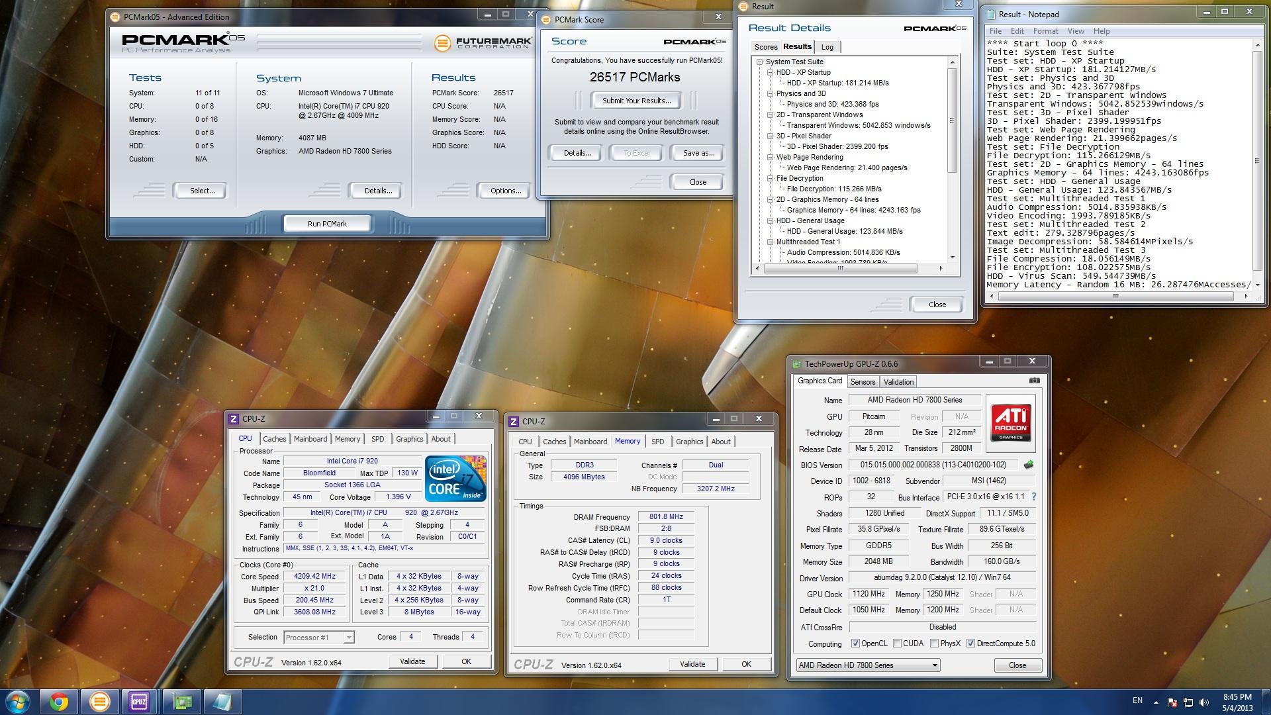Click Select... in the PCMark05 Tests section
The width and height of the screenshot is (1271, 715).
coord(203,191)
